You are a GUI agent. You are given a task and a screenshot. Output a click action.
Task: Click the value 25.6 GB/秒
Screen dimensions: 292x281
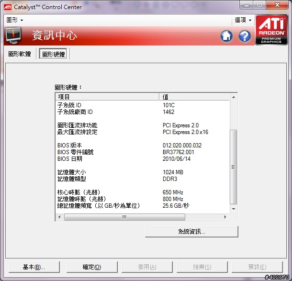(176, 205)
